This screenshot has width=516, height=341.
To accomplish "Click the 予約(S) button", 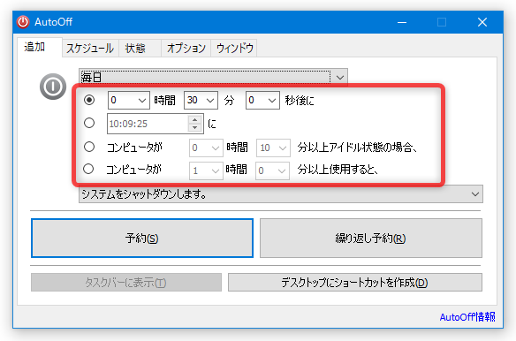I will point(142,238).
